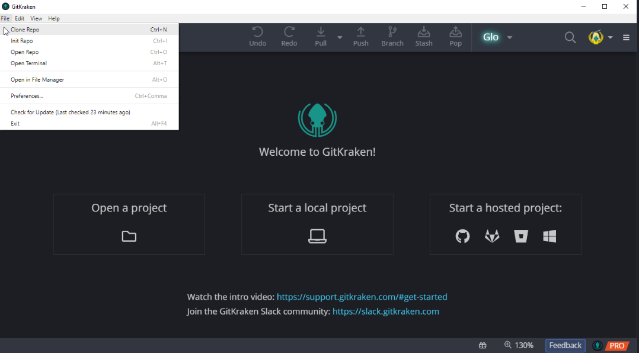Select the Bitbucket hosted project icon
639x353 pixels.
521,236
